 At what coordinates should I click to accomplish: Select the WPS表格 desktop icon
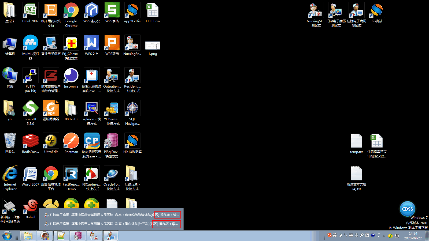click(x=112, y=13)
